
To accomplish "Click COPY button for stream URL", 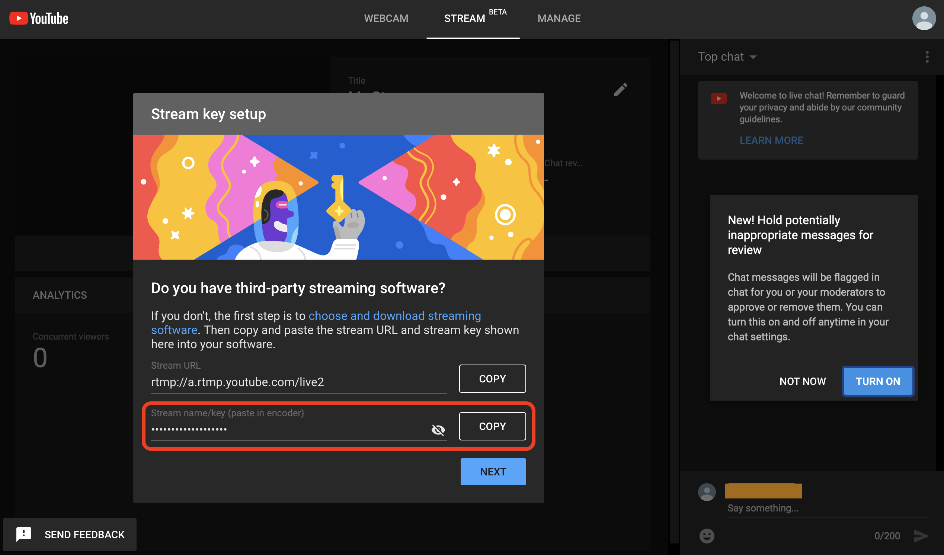I will pos(493,379).
